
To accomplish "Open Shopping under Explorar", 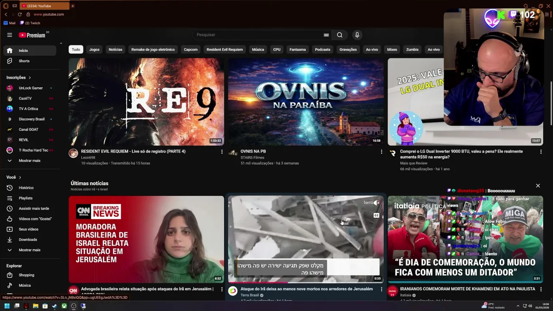I will click(30, 275).
